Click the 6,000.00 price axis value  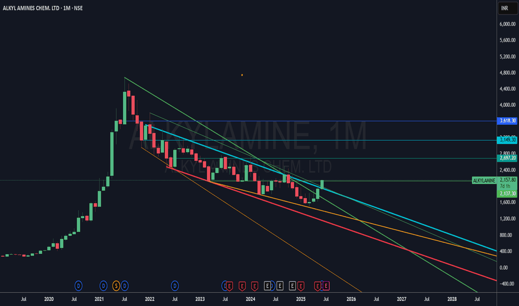click(x=507, y=24)
